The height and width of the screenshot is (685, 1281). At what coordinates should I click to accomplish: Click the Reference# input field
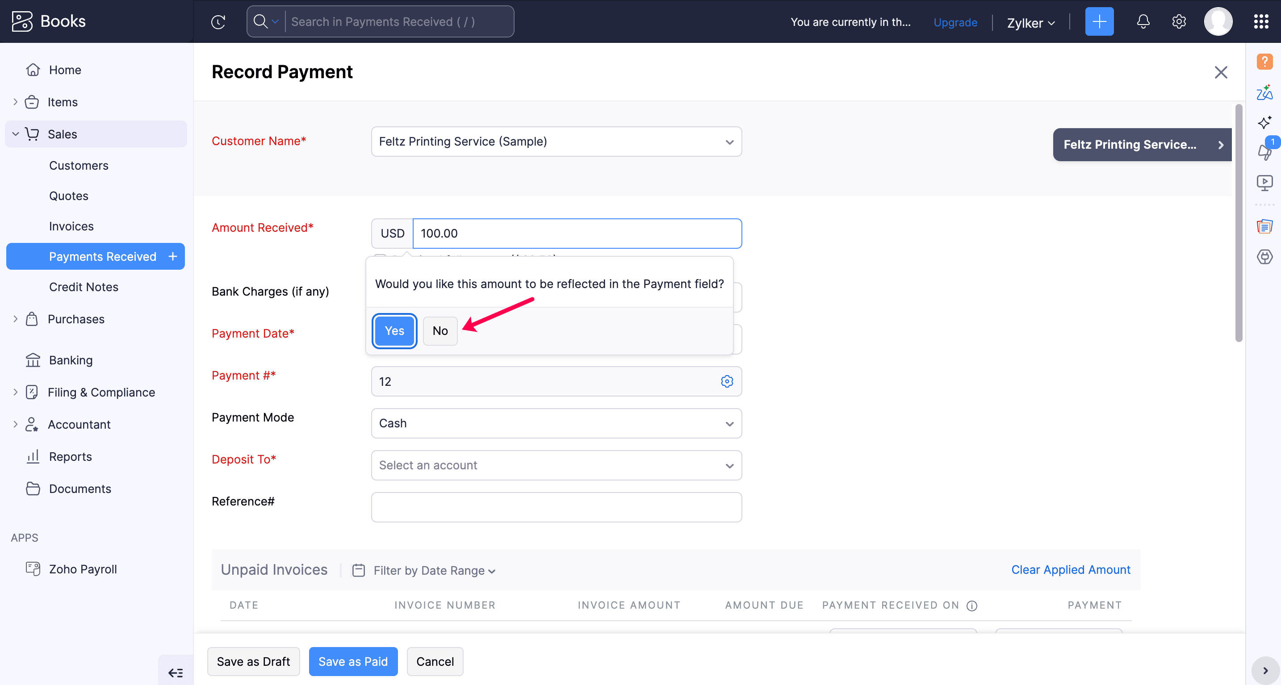point(556,507)
